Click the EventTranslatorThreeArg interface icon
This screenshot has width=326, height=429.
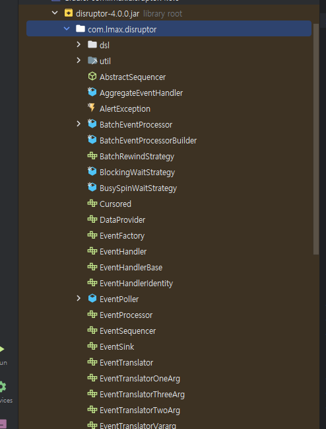[x=92, y=394]
